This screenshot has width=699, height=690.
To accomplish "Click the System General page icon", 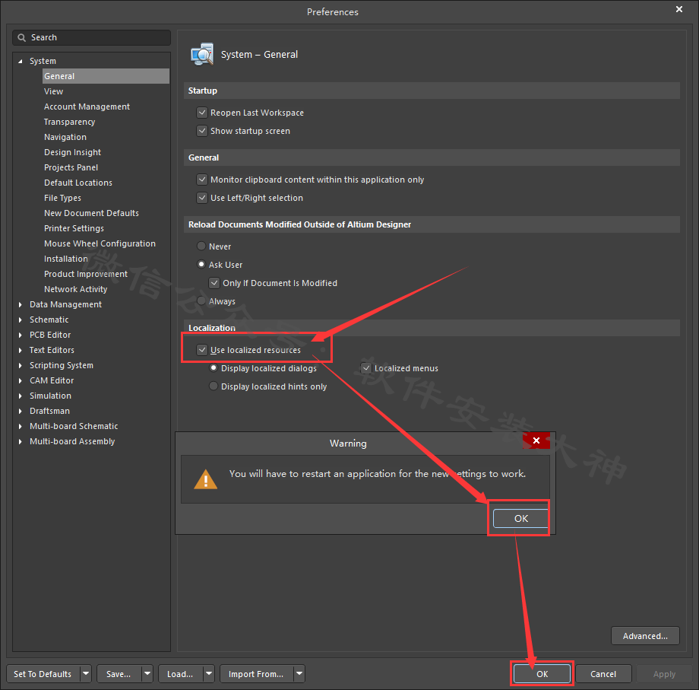I will [202, 55].
